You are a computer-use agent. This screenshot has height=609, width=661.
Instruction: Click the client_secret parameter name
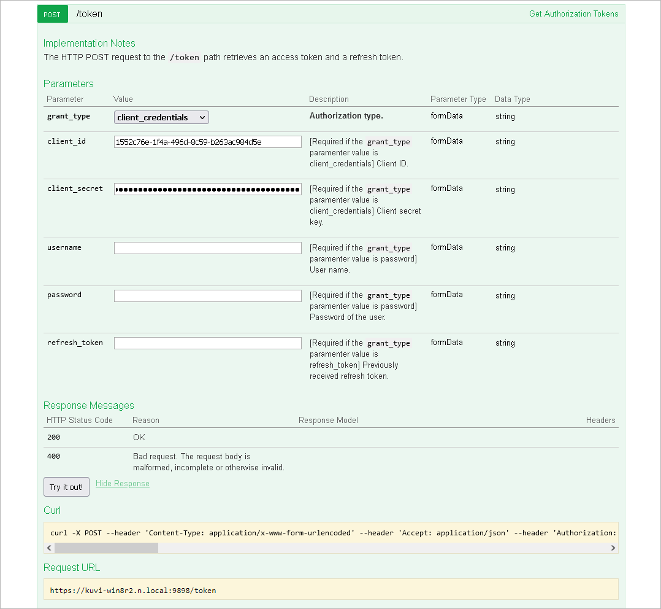pyautogui.click(x=75, y=188)
